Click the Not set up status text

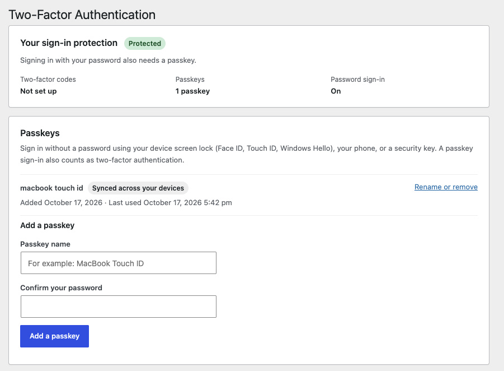point(38,91)
